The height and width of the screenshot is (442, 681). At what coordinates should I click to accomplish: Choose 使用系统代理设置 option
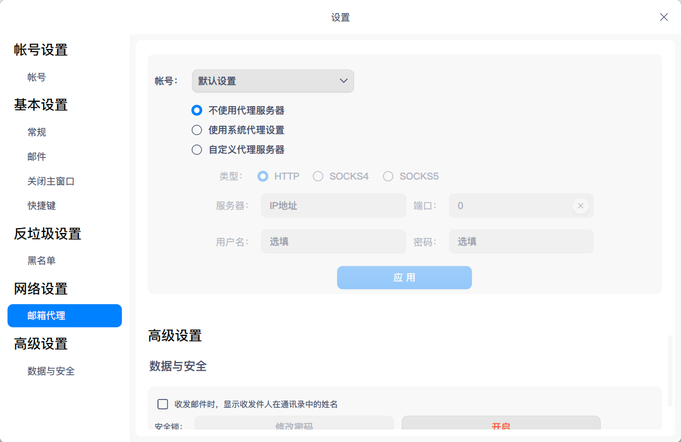point(197,130)
